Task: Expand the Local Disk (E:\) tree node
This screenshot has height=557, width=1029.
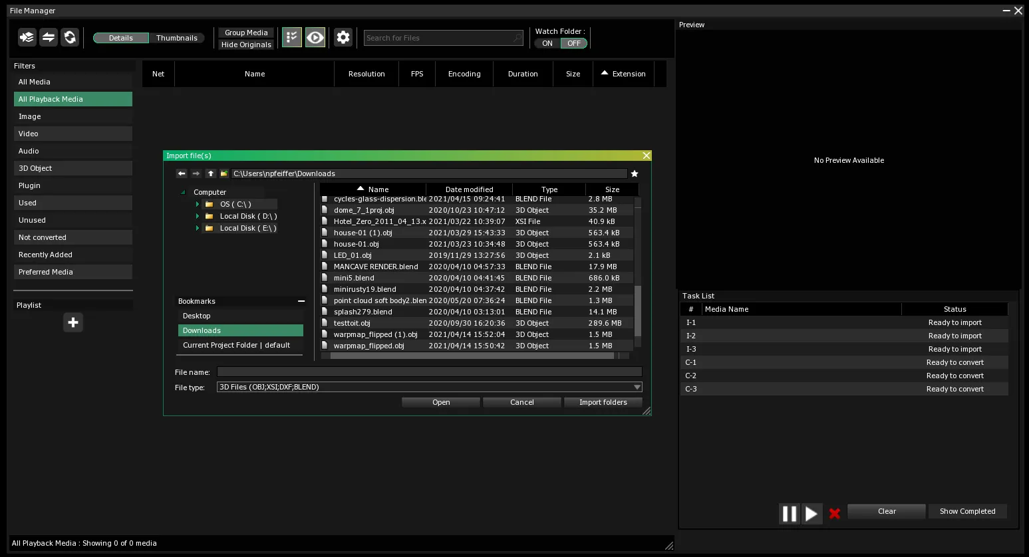Action: pyautogui.click(x=198, y=228)
